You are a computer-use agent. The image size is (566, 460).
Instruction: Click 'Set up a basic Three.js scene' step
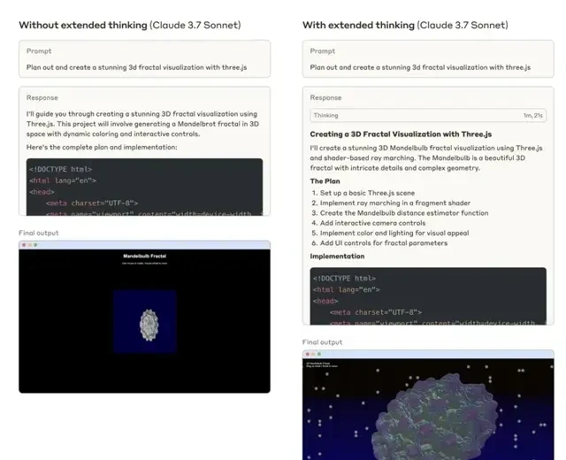pyautogui.click(x=367, y=193)
